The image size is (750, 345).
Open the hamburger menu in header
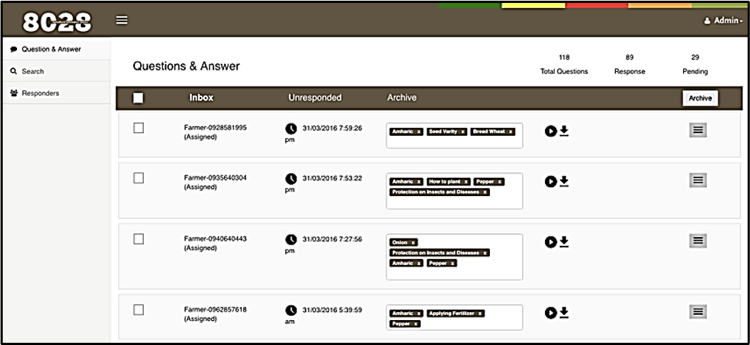click(122, 20)
